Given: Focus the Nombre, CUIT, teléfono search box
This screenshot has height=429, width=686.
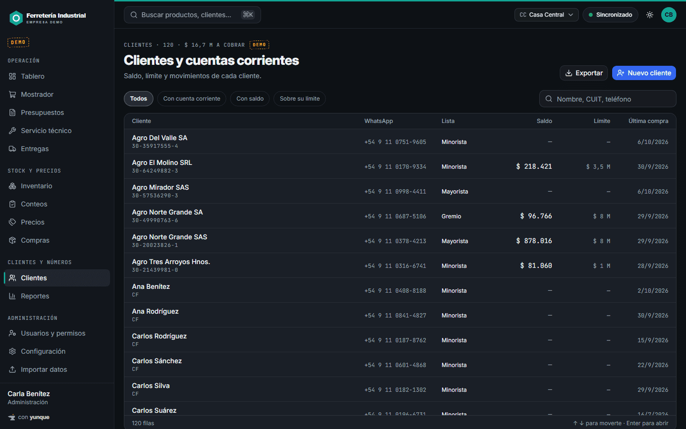Looking at the screenshot, I should 608,99.
